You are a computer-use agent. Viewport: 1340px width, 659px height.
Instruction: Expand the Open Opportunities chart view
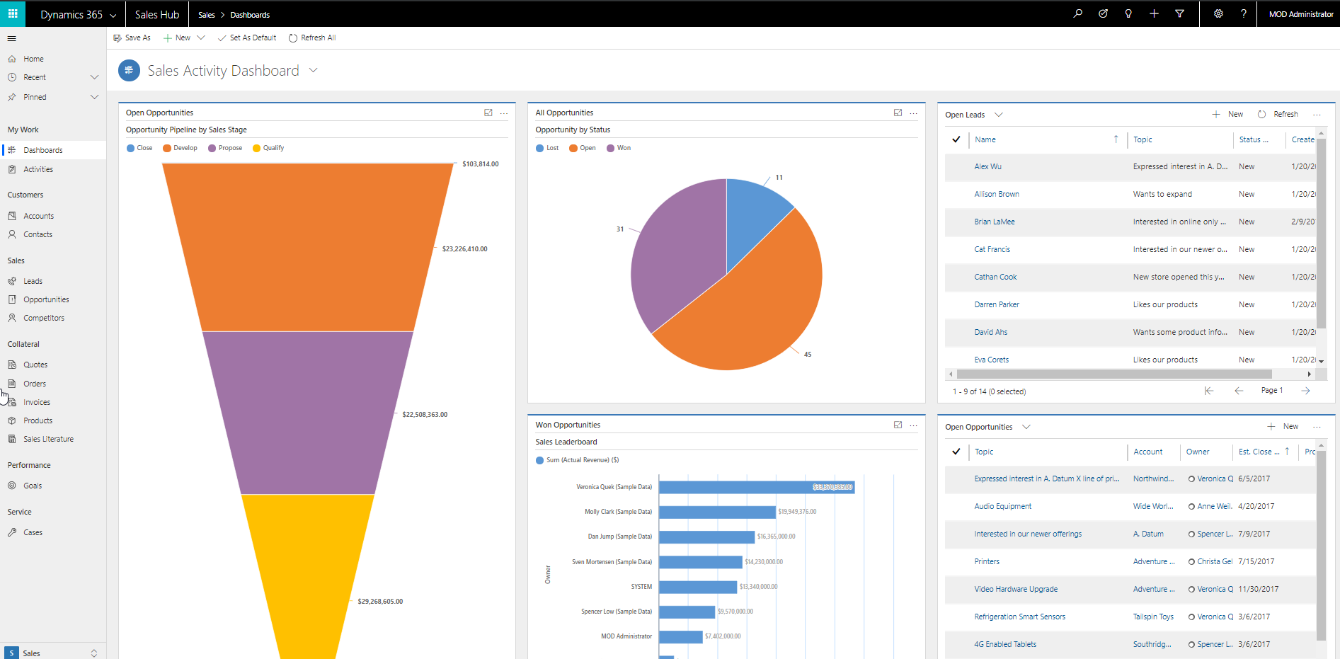click(488, 113)
